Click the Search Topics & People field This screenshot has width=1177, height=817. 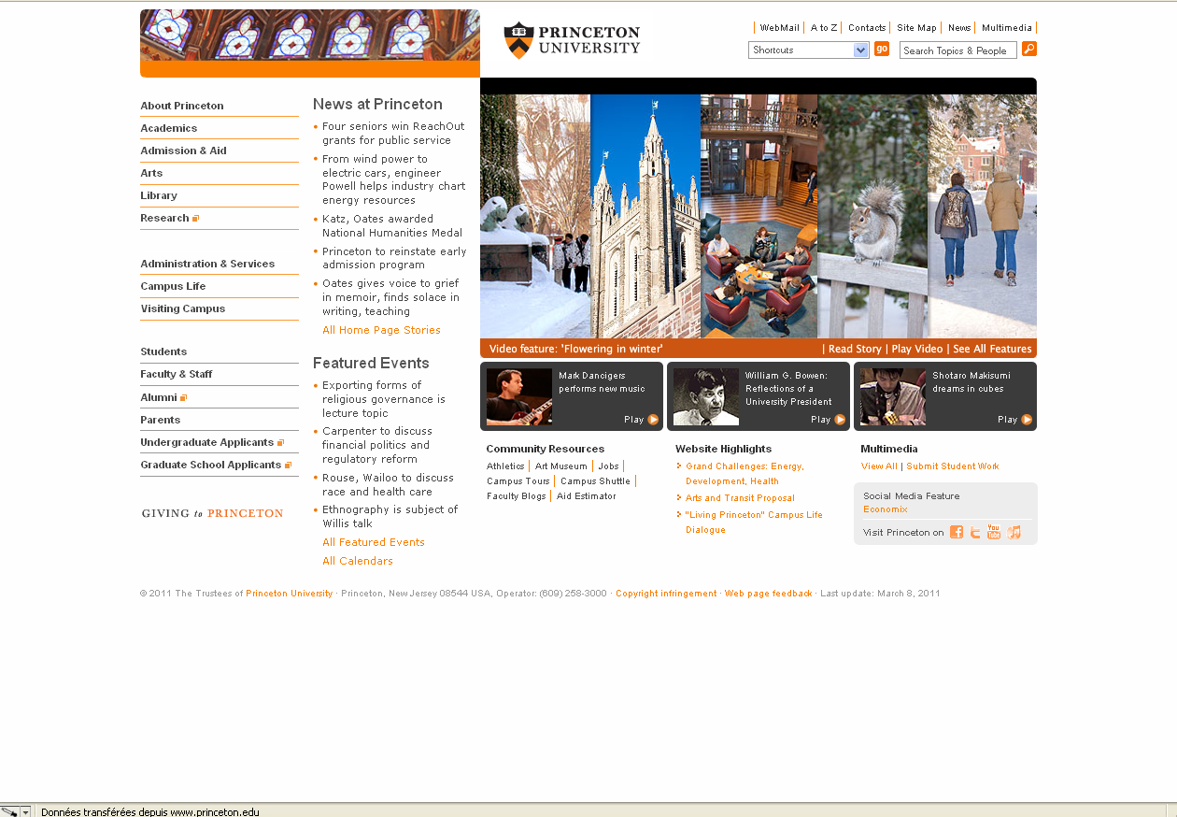click(x=958, y=50)
